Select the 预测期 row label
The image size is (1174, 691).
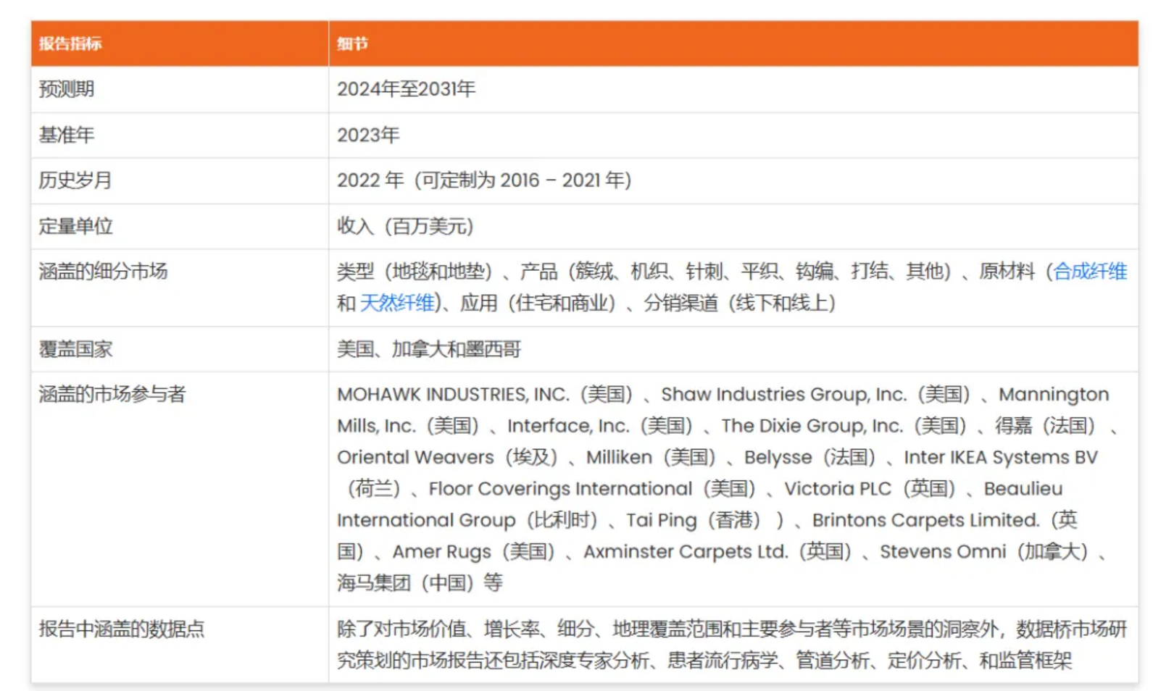coord(67,89)
